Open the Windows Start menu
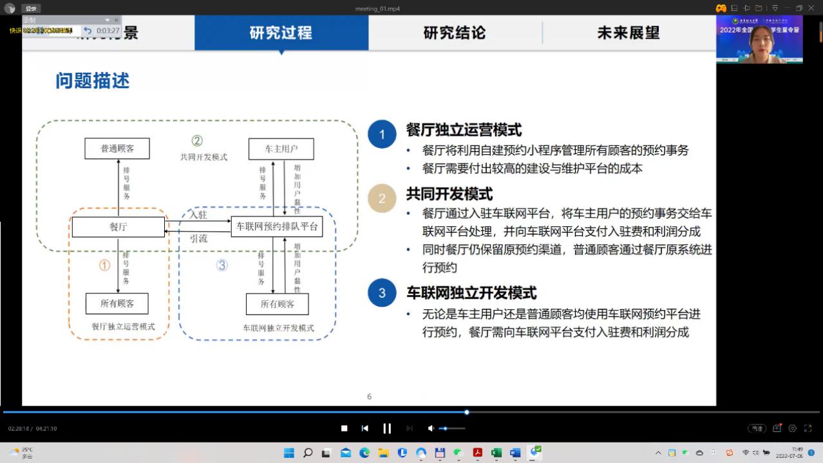Screen dimensions: 823x463 289,453
